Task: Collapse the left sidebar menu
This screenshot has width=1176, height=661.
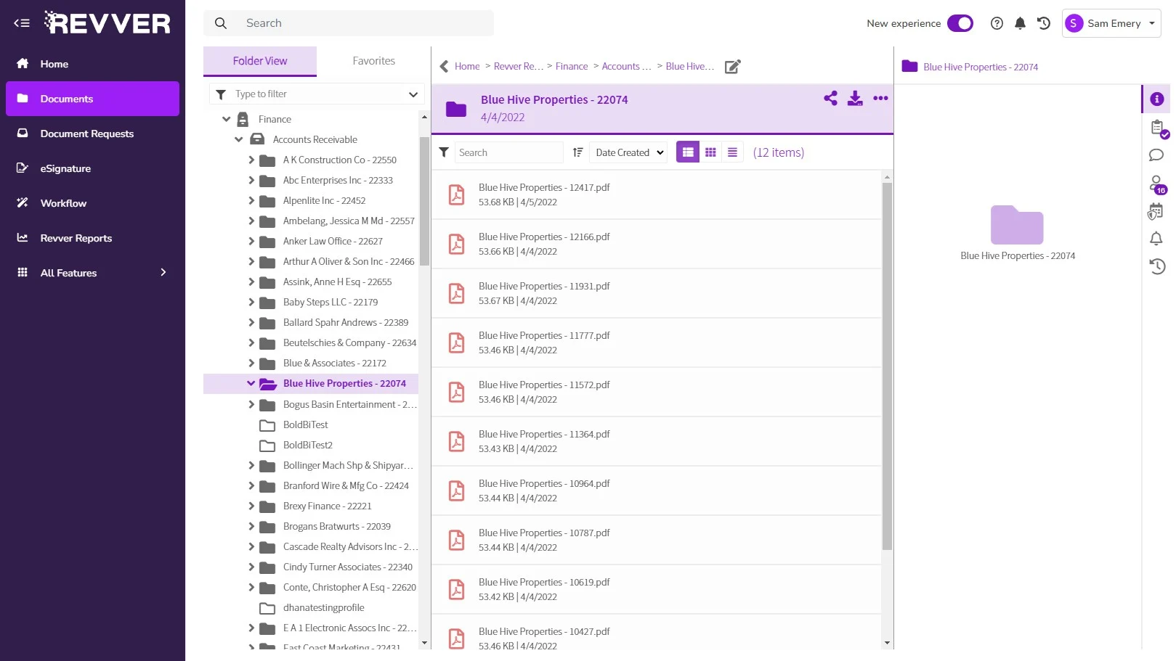Action: 22,23
